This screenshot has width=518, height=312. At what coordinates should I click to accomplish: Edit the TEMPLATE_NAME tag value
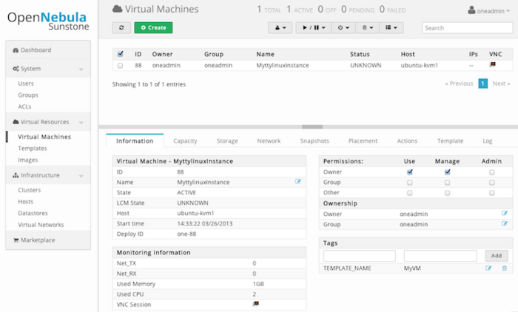pyautogui.click(x=488, y=268)
